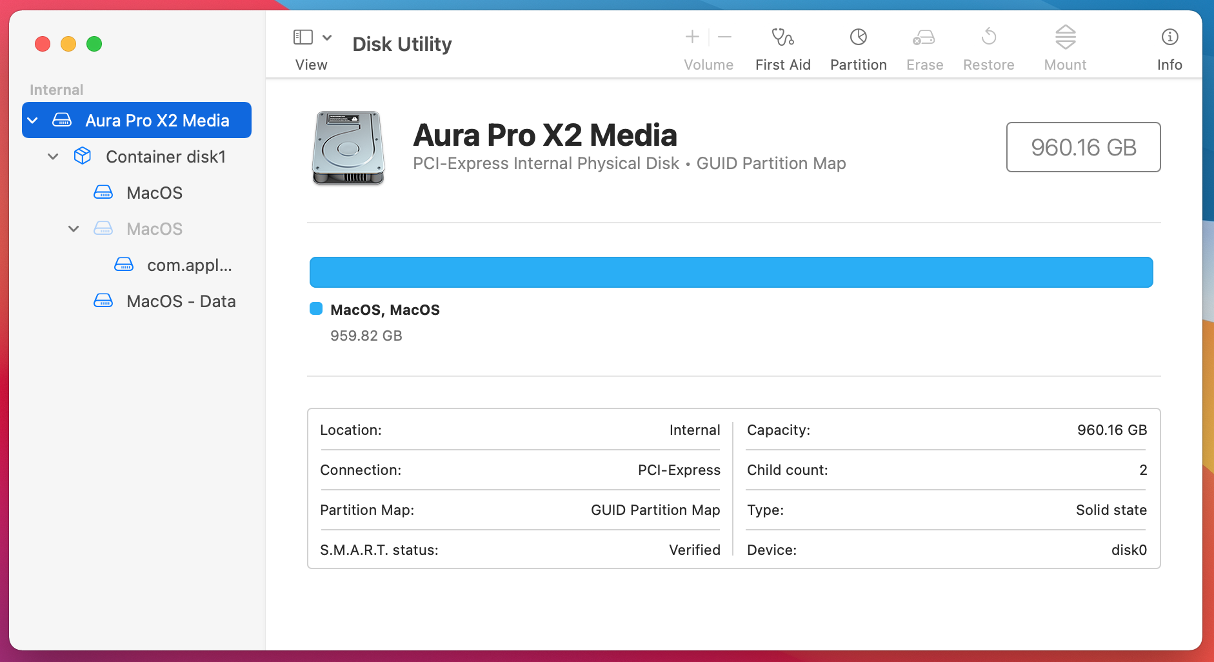Click the Restore arrow icon
The width and height of the screenshot is (1214, 662).
(988, 37)
